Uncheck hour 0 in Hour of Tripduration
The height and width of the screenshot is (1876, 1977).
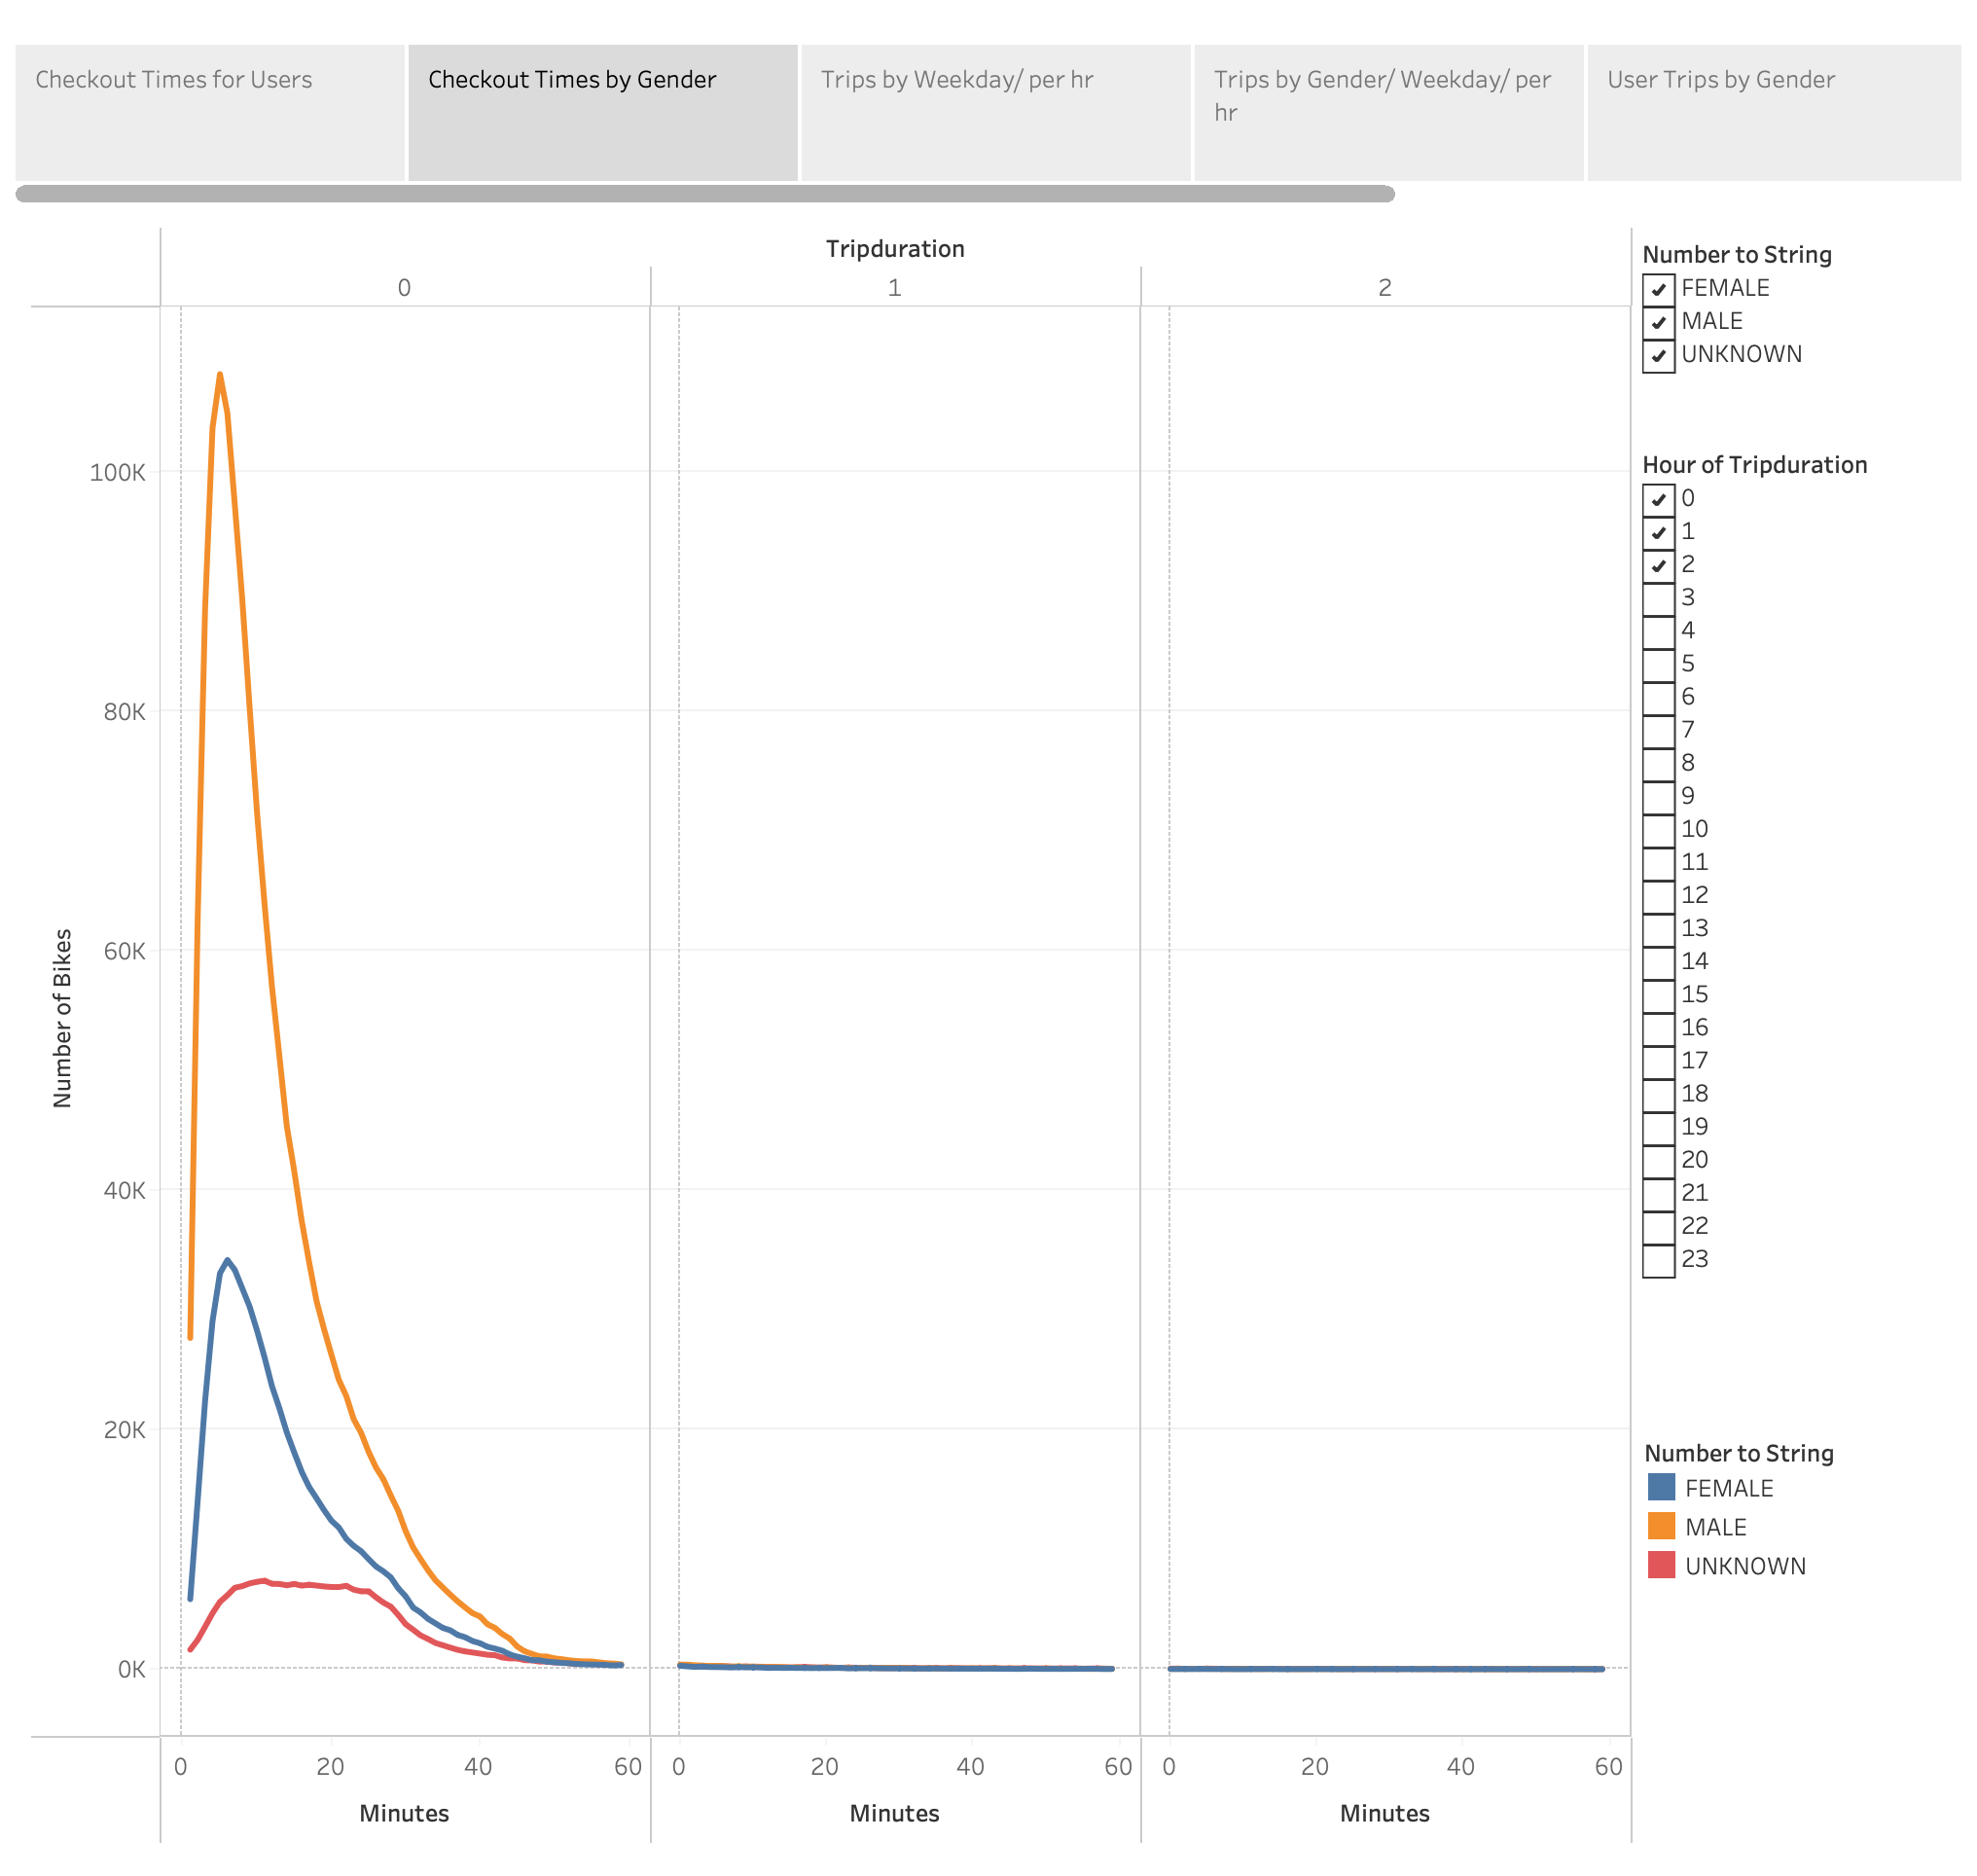(x=1659, y=500)
